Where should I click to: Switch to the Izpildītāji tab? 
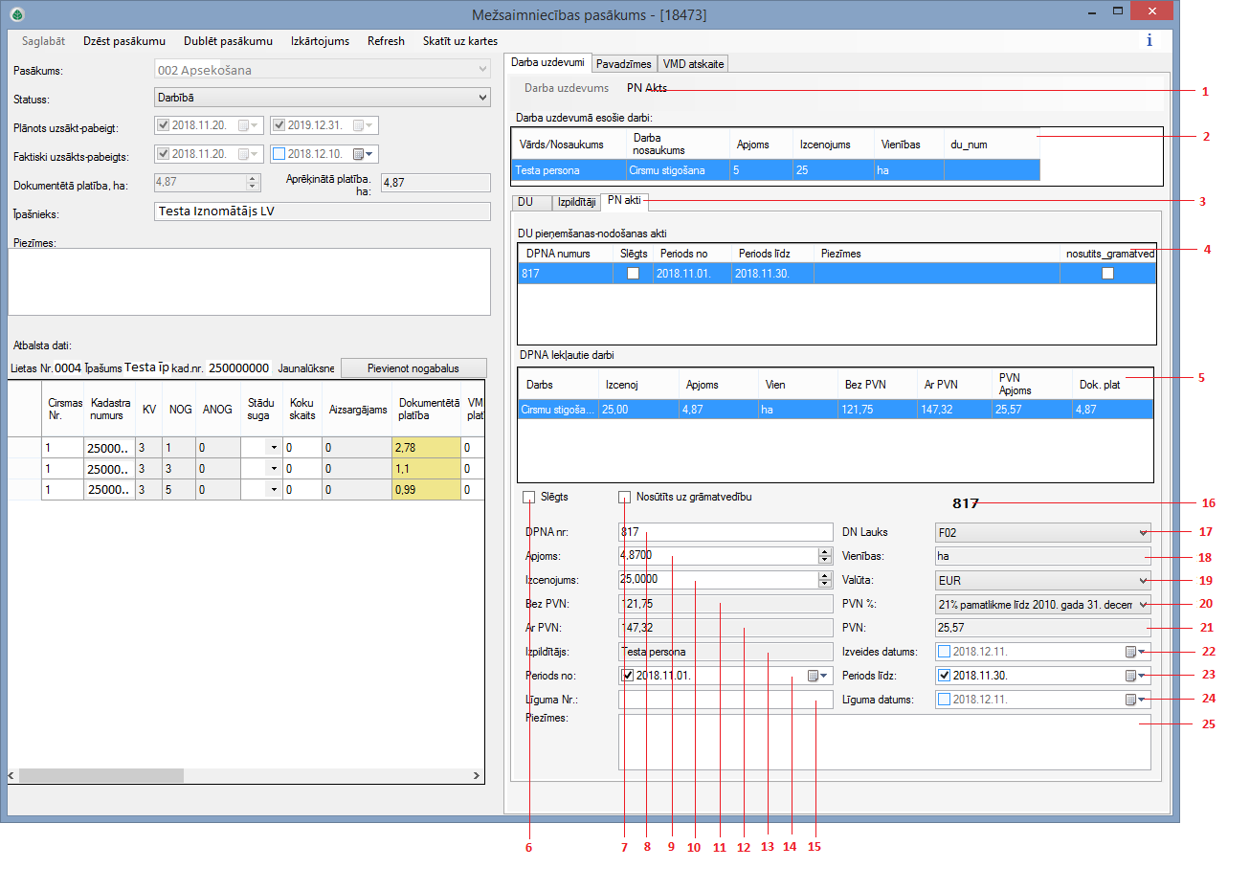(x=575, y=202)
